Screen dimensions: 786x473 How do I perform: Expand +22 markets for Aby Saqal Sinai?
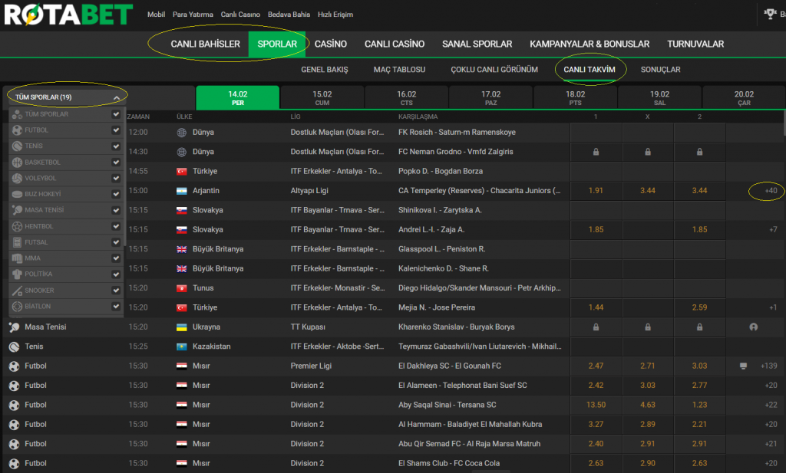click(x=771, y=405)
